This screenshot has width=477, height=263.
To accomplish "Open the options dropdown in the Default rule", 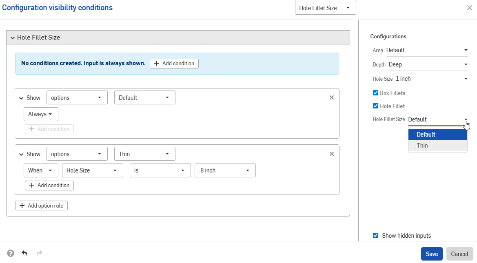I will pyautogui.click(x=77, y=97).
